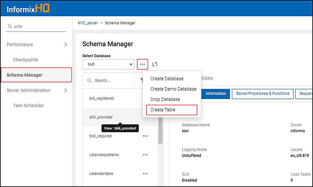Screen dimensions: 313x187
Task: Click the sidebar search field containing 'sche'
Action: pyautogui.click(x=39, y=26)
